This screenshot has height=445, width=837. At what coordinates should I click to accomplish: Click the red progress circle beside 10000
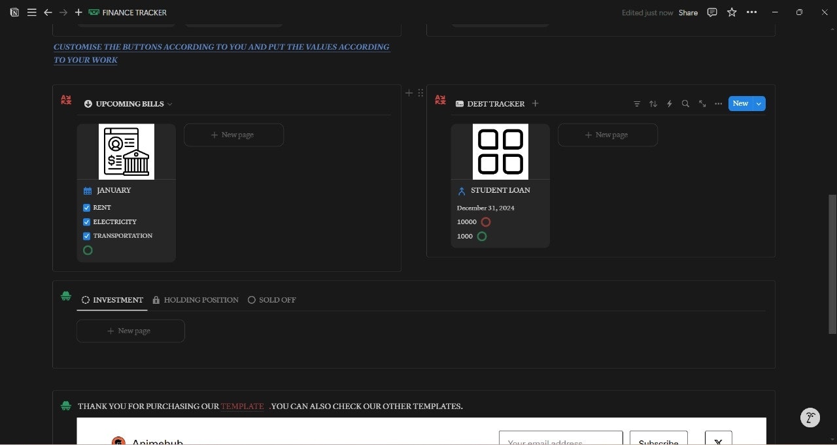coord(485,222)
